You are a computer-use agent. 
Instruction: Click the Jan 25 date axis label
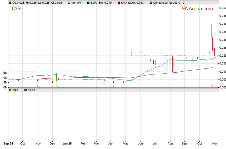[x=67, y=144]
